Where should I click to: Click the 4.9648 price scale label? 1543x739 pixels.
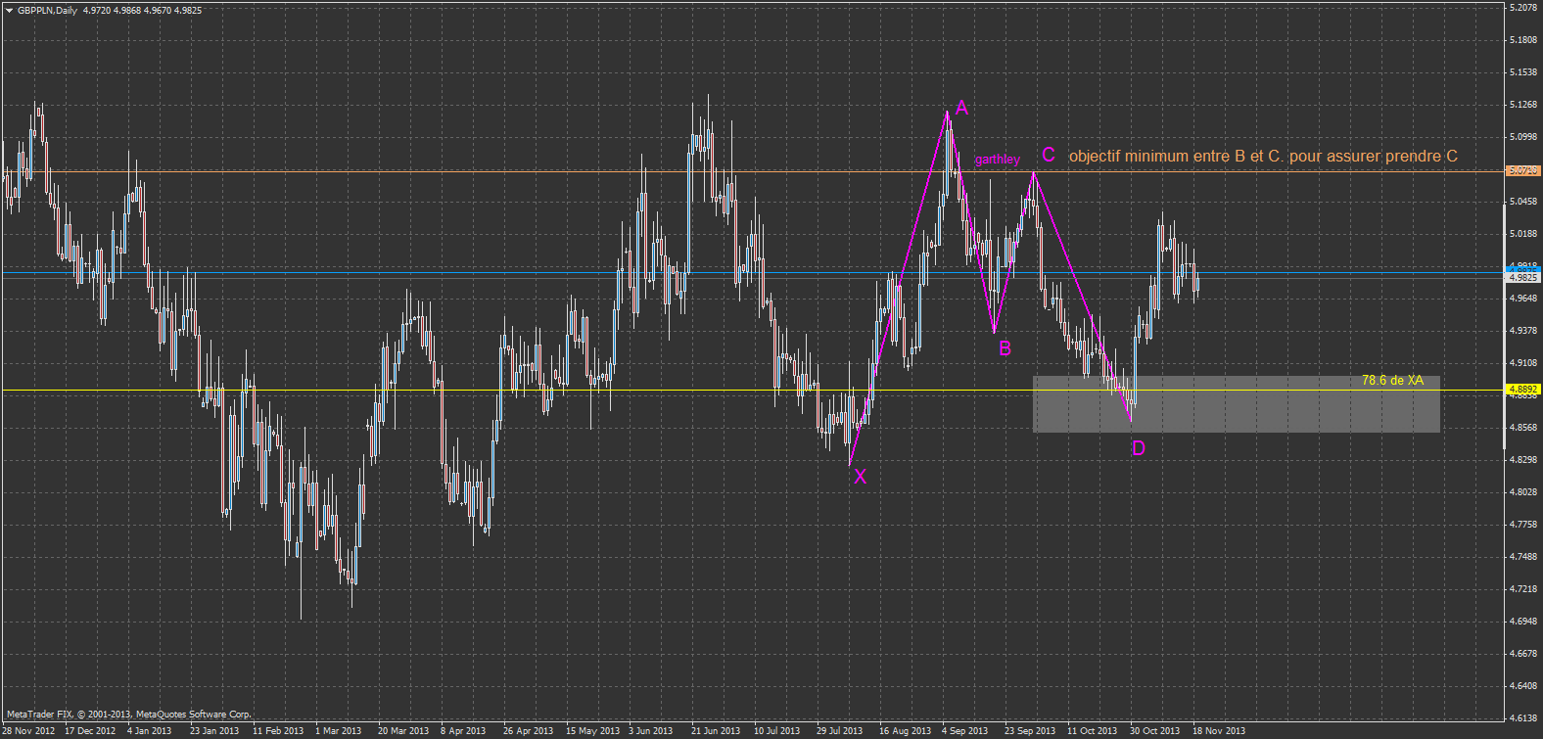coord(1522,299)
